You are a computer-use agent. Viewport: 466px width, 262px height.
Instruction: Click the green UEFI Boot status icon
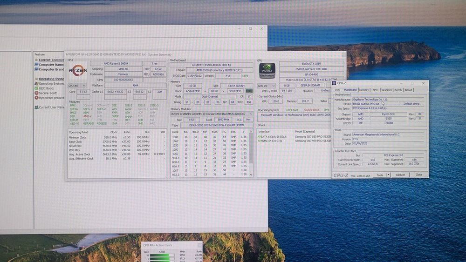pyautogui.click(x=36, y=88)
